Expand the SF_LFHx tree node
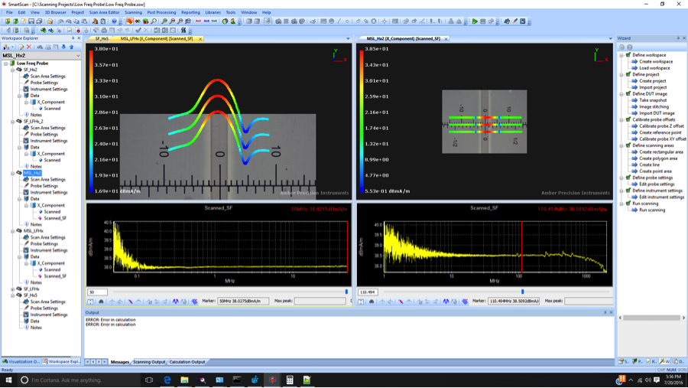This screenshot has height=388, width=688. click(13, 289)
